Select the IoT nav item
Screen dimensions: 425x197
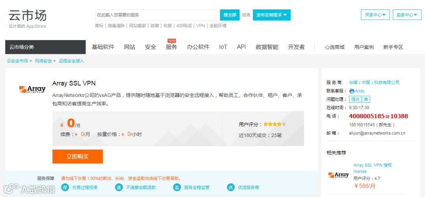(223, 47)
